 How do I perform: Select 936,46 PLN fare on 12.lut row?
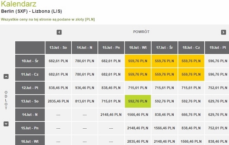pyautogui.click(x=85, y=88)
